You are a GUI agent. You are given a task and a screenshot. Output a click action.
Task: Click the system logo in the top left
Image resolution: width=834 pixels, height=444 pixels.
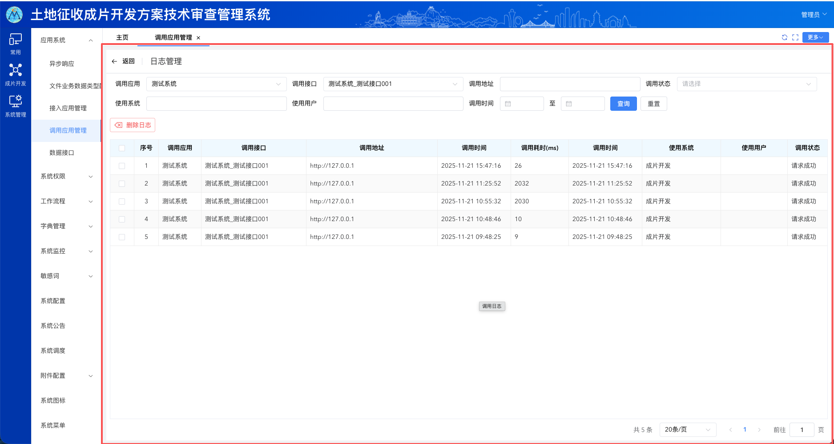[14, 14]
